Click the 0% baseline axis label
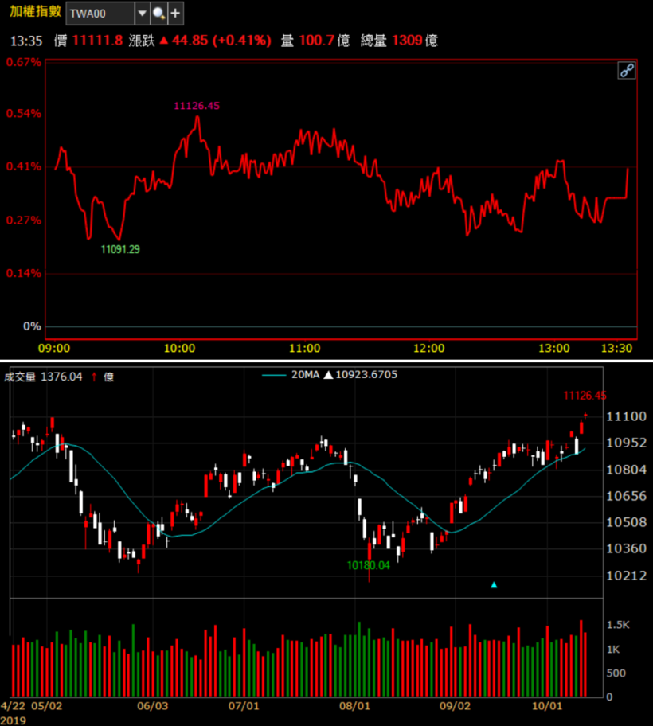653x726 pixels. [32, 326]
